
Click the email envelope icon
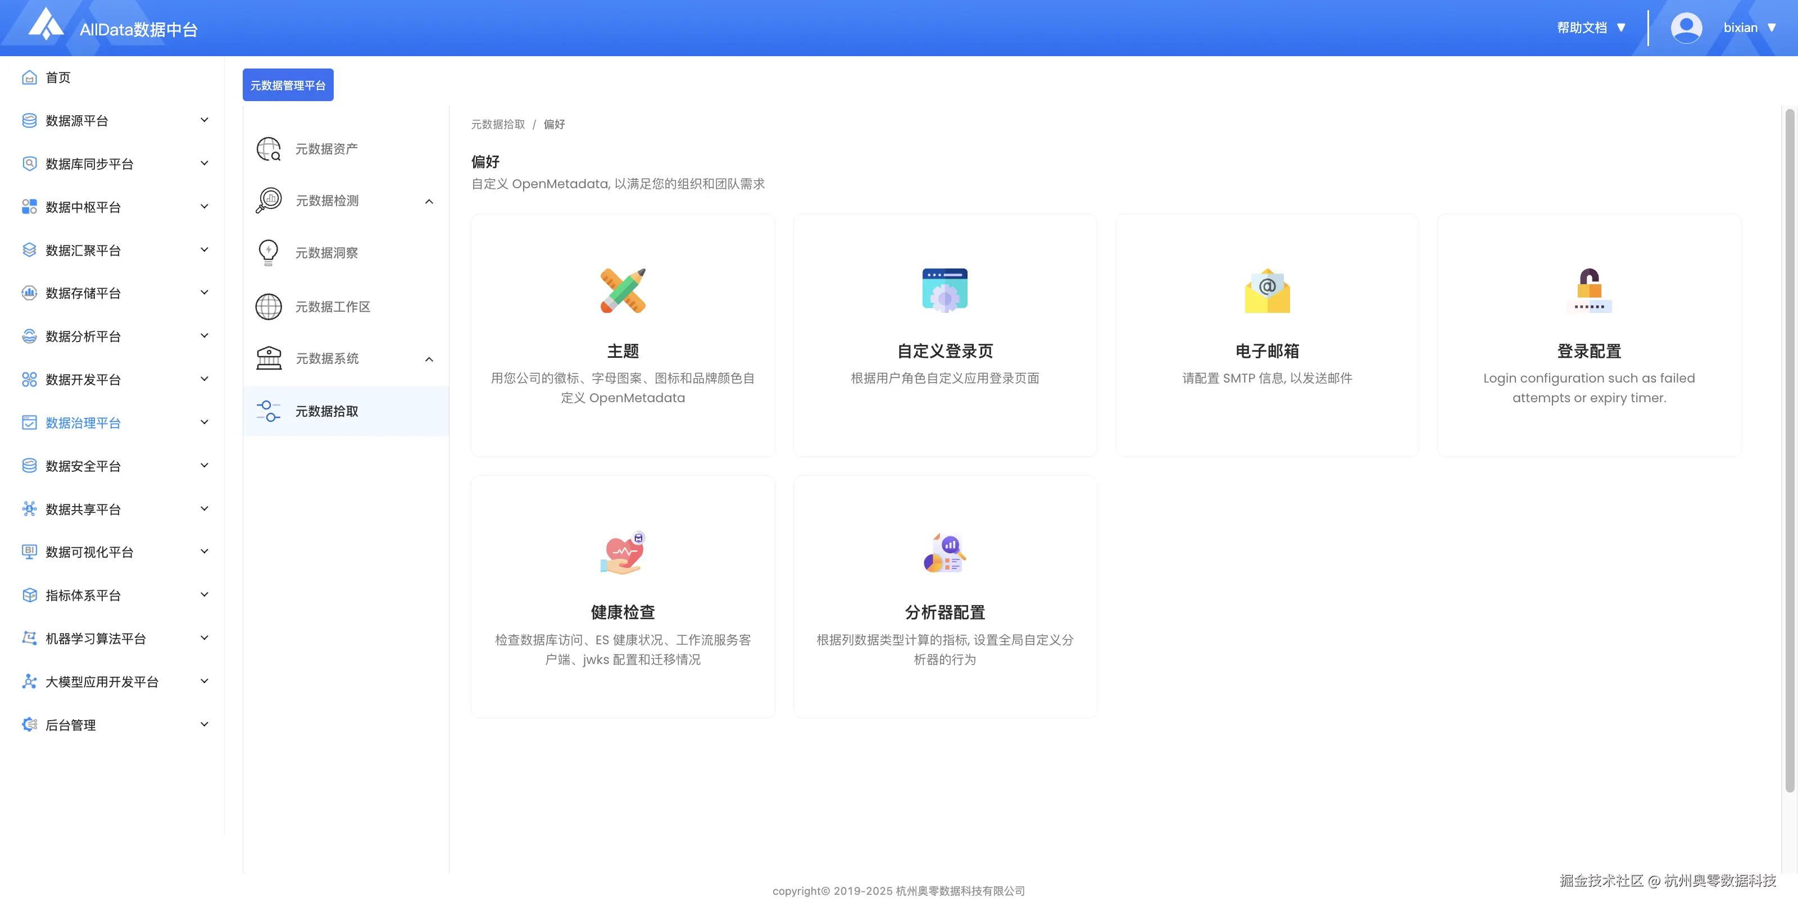[x=1267, y=290]
